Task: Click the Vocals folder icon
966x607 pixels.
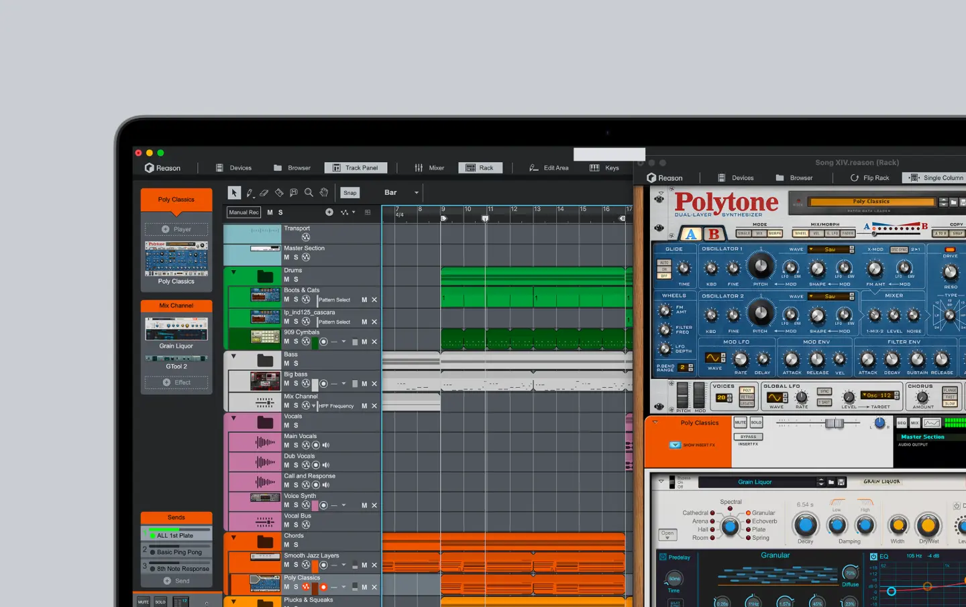Action: coord(266,421)
